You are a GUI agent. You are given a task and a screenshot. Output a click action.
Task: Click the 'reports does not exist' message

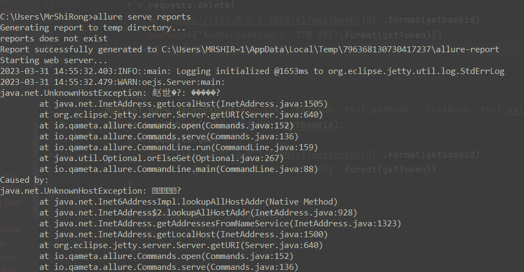click(x=54, y=39)
